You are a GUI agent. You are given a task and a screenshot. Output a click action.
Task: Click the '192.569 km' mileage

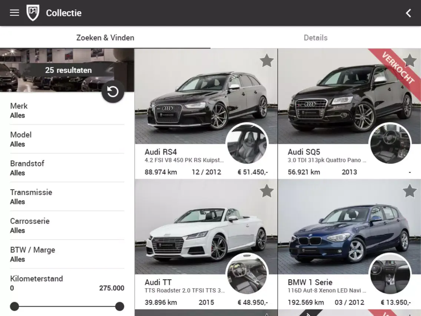(x=306, y=302)
